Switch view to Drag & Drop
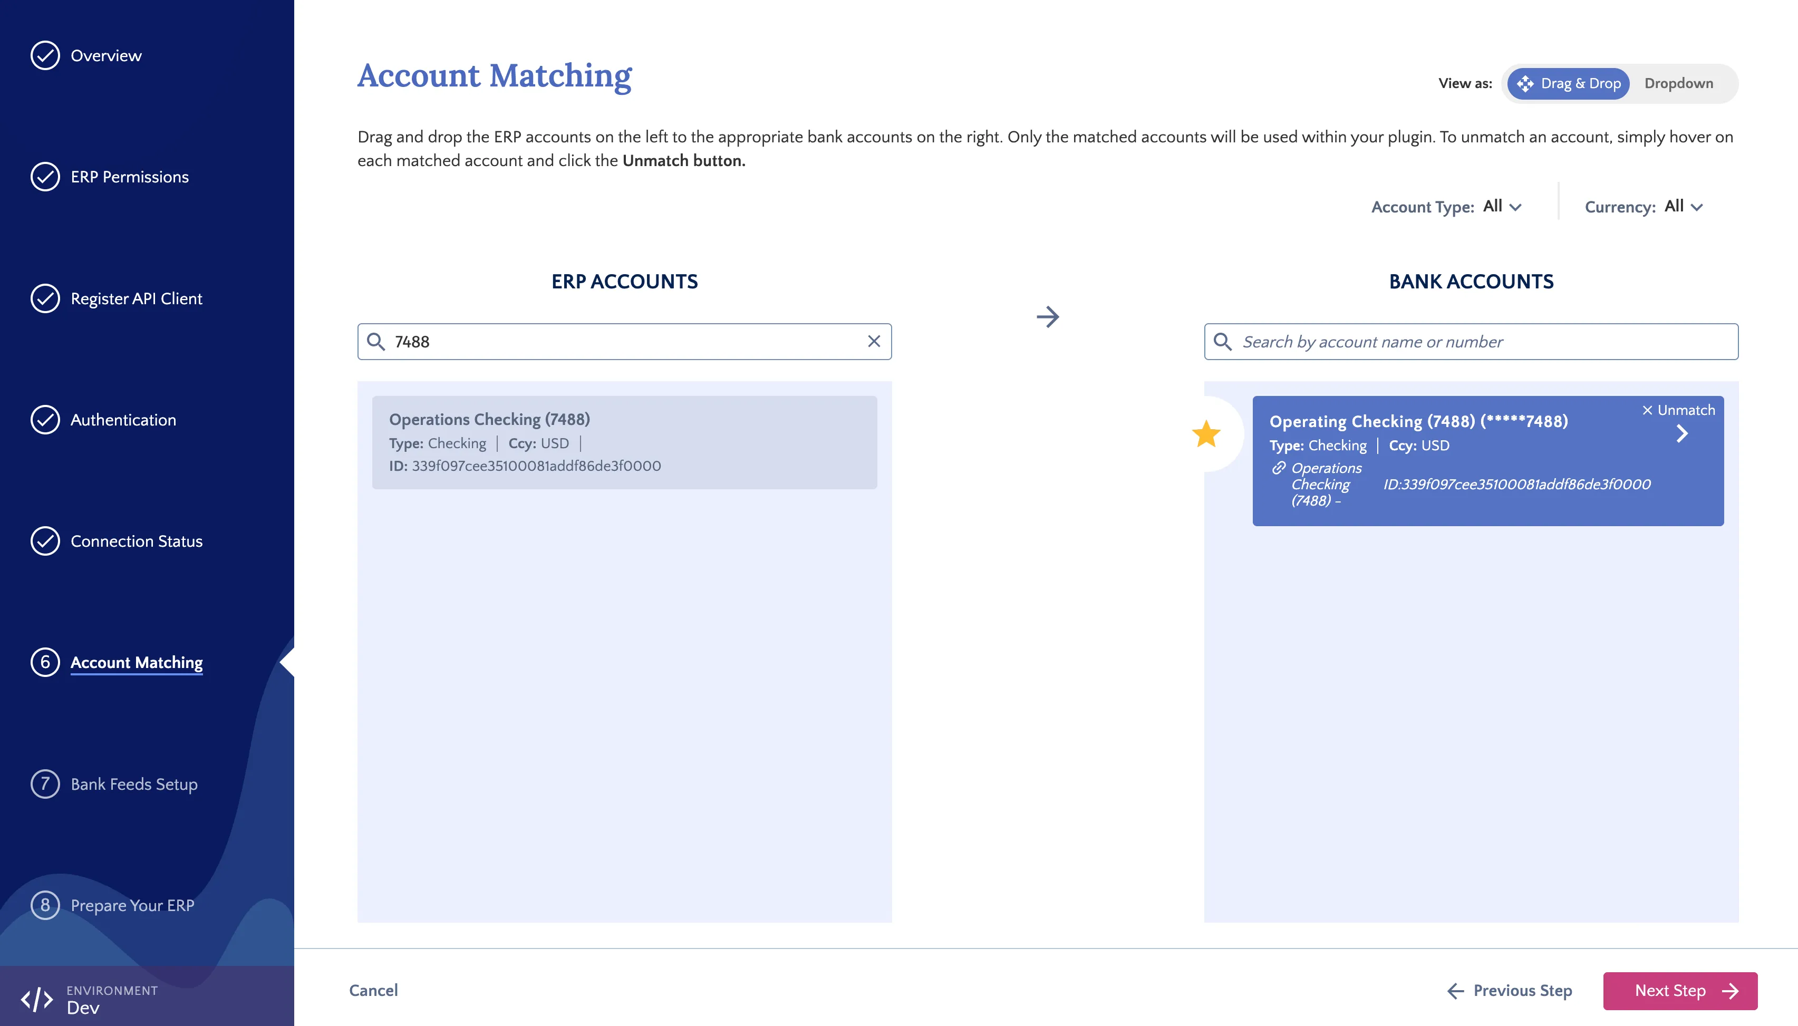 [1568, 83]
